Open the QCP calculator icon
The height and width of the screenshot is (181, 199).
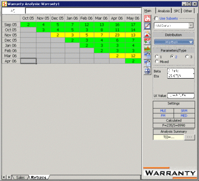pyautogui.click(x=147, y=41)
